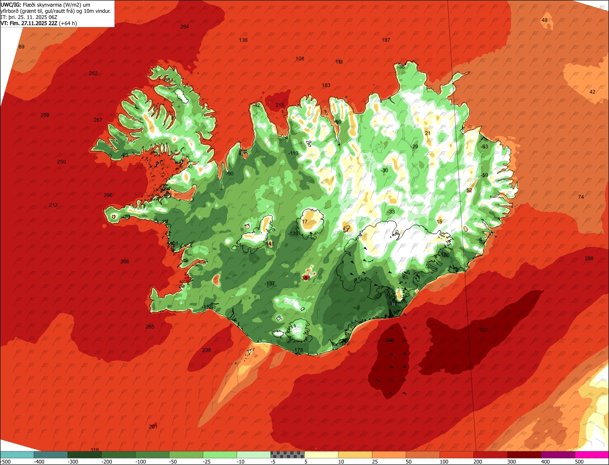The width and height of the screenshot is (609, 465).
Task: Click the map value 262
Action: [93, 73]
